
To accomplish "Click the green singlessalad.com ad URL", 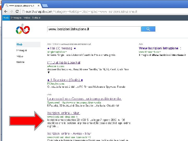I will click(x=57, y=52).
